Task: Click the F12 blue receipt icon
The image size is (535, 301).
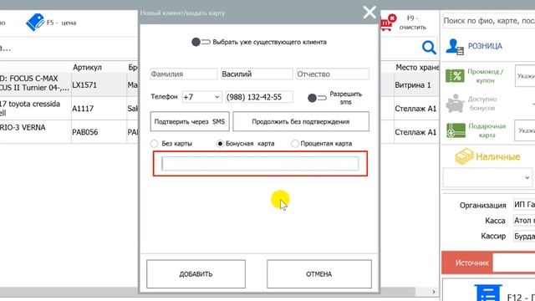Action: coord(488,293)
